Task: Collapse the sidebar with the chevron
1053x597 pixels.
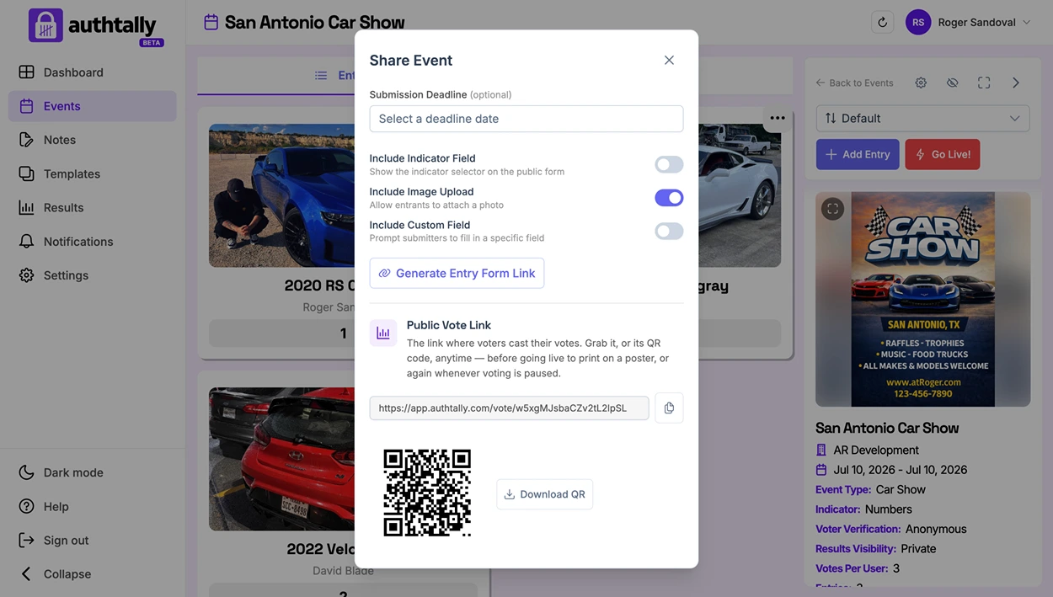Action: [x=26, y=574]
